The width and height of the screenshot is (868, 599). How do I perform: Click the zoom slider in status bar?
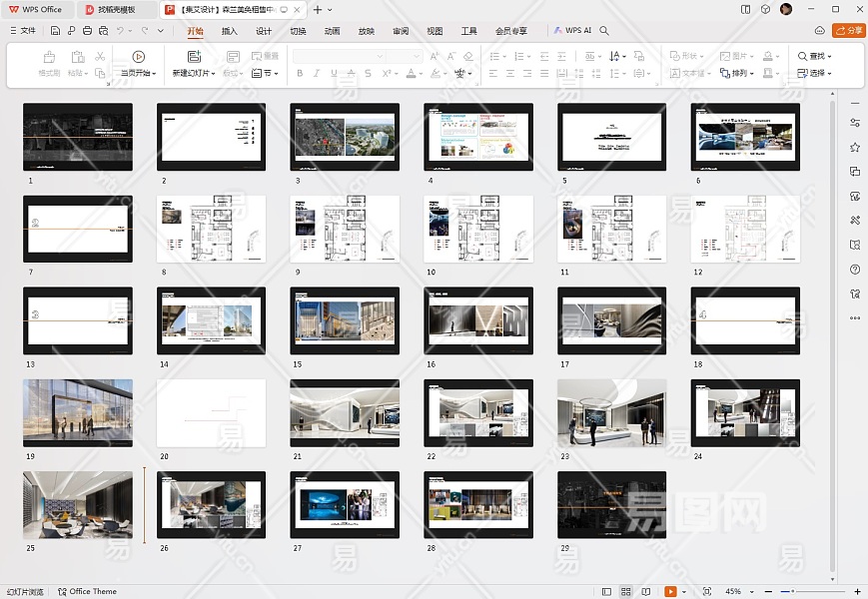click(814, 591)
